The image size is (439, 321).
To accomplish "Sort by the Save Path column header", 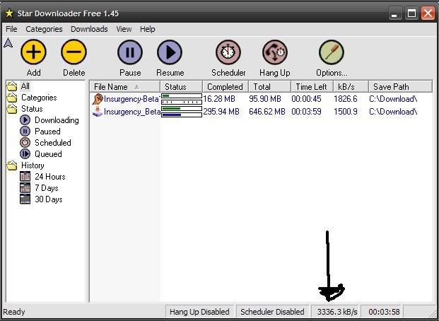I will (400, 87).
